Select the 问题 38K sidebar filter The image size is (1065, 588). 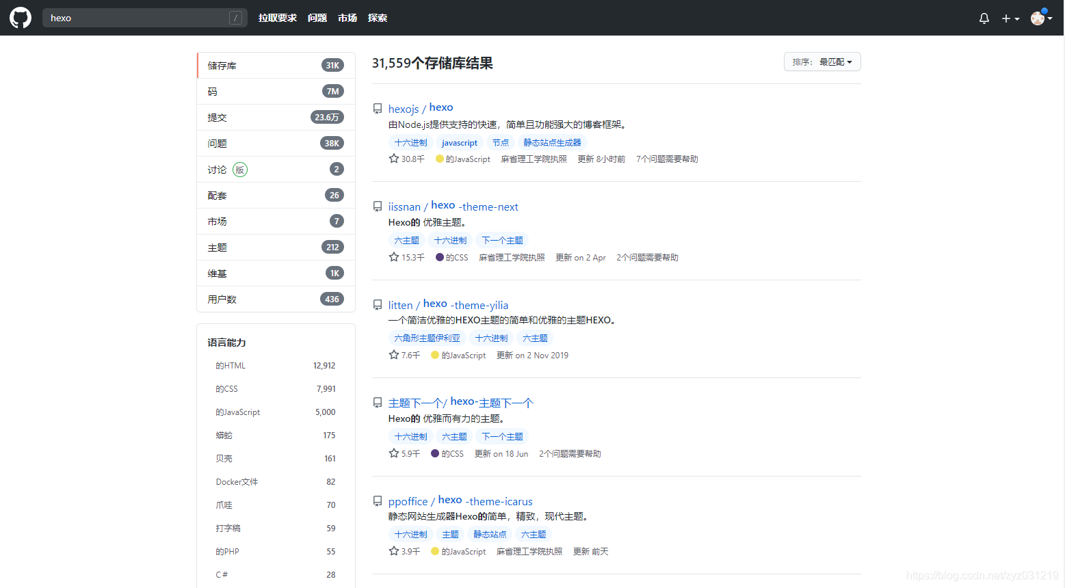click(276, 144)
